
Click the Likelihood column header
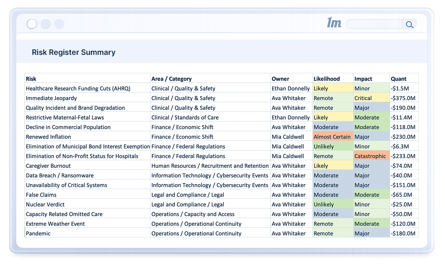326,79
